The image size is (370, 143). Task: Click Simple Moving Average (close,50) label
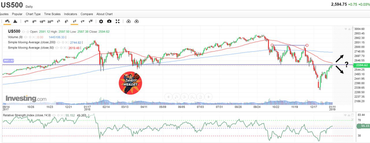31,48
